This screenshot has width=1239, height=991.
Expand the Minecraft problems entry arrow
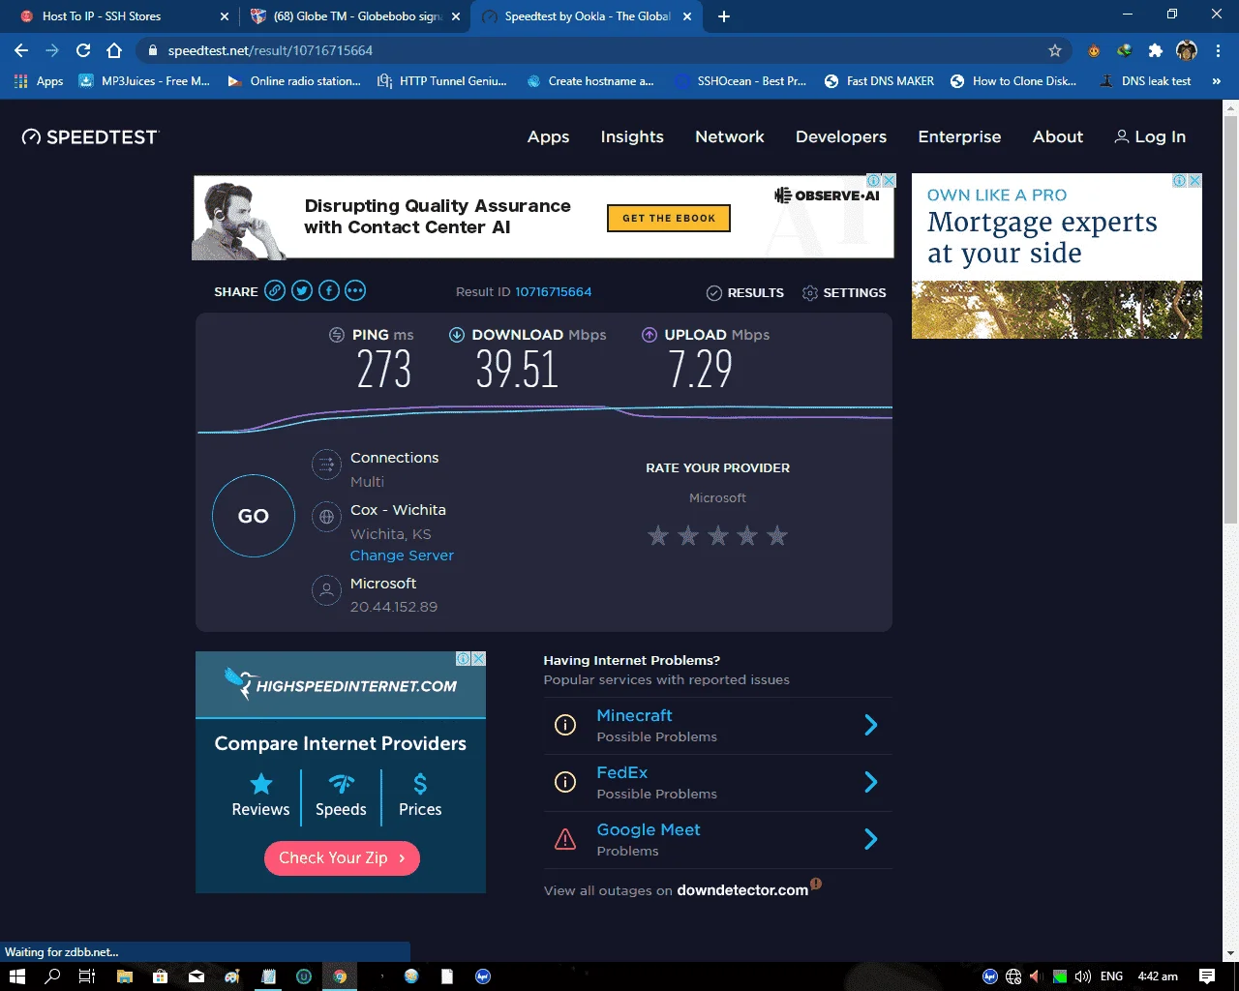tap(871, 725)
